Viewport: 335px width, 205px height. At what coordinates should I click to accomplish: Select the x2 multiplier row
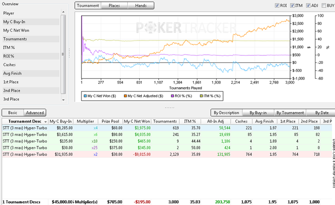[167, 154]
